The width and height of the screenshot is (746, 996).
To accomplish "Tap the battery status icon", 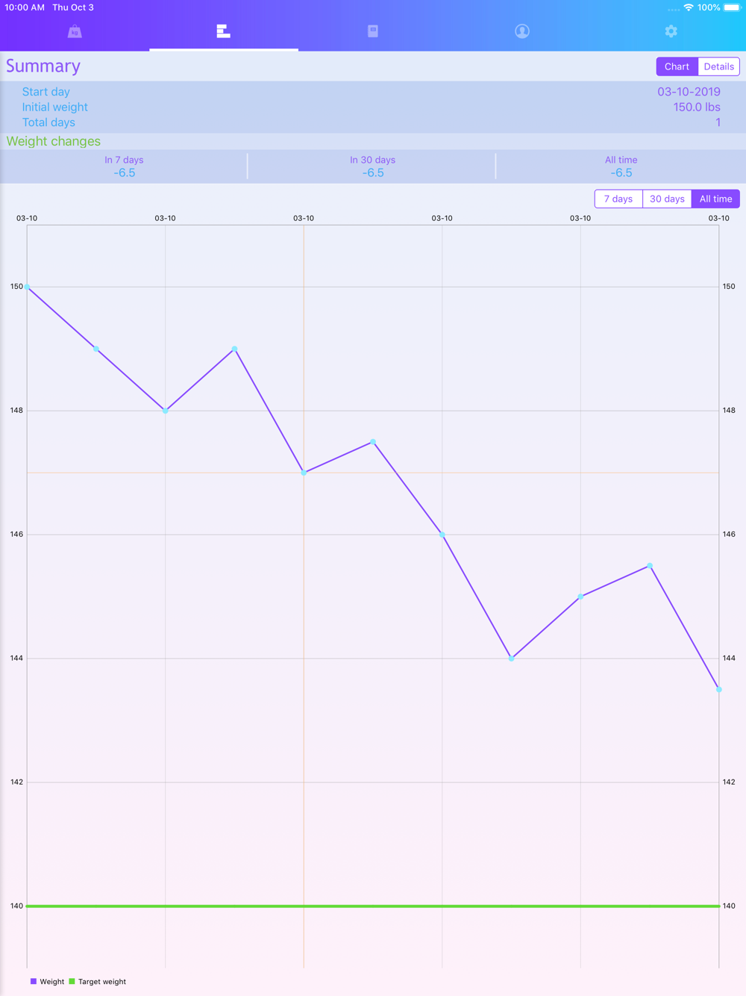I will point(732,7).
